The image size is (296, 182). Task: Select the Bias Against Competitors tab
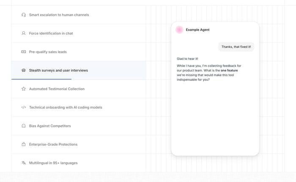pos(79,126)
